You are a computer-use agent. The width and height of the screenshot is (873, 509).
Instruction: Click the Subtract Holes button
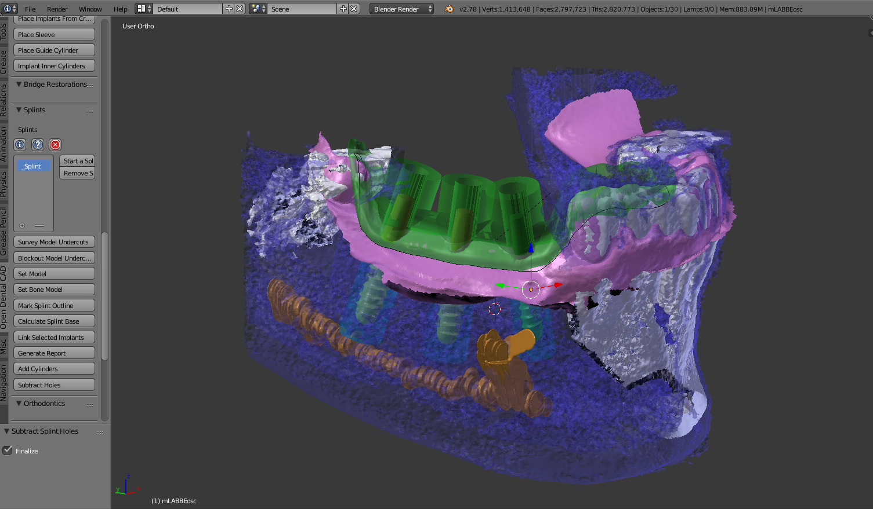click(x=54, y=385)
